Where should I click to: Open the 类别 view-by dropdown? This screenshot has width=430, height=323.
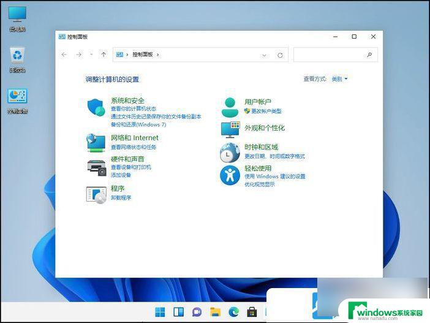[x=339, y=79]
